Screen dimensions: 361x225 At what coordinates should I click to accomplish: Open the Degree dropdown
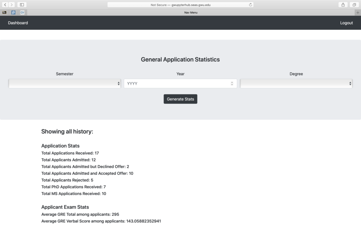296,84
